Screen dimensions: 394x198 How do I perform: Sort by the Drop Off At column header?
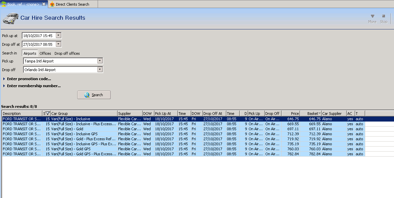click(214, 114)
